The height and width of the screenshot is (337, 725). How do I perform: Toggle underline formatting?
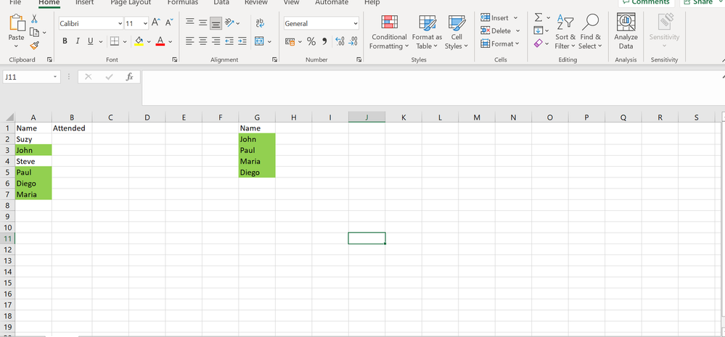(x=90, y=41)
